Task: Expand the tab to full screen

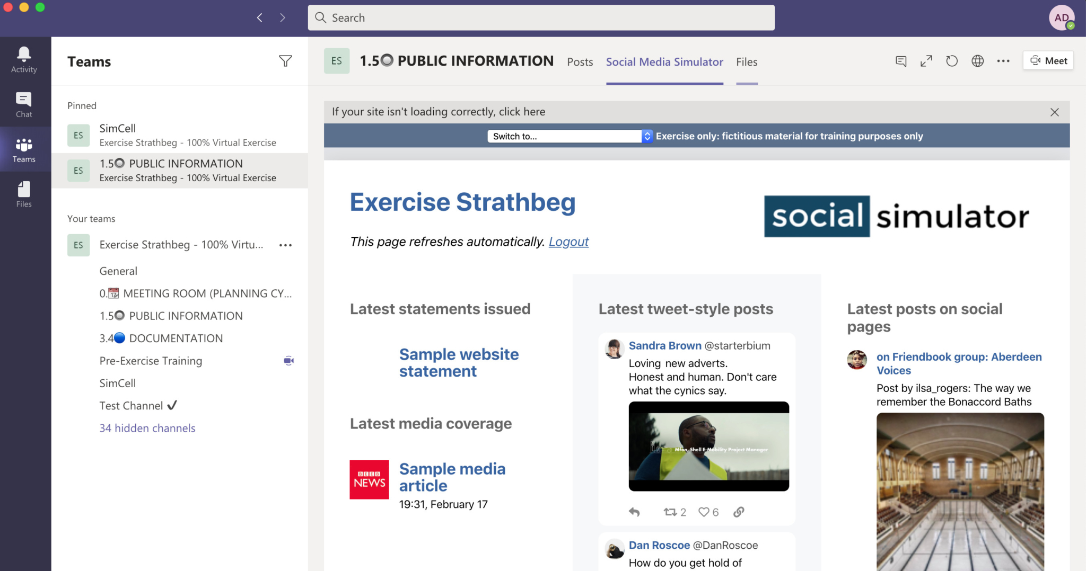Action: tap(926, 60)
